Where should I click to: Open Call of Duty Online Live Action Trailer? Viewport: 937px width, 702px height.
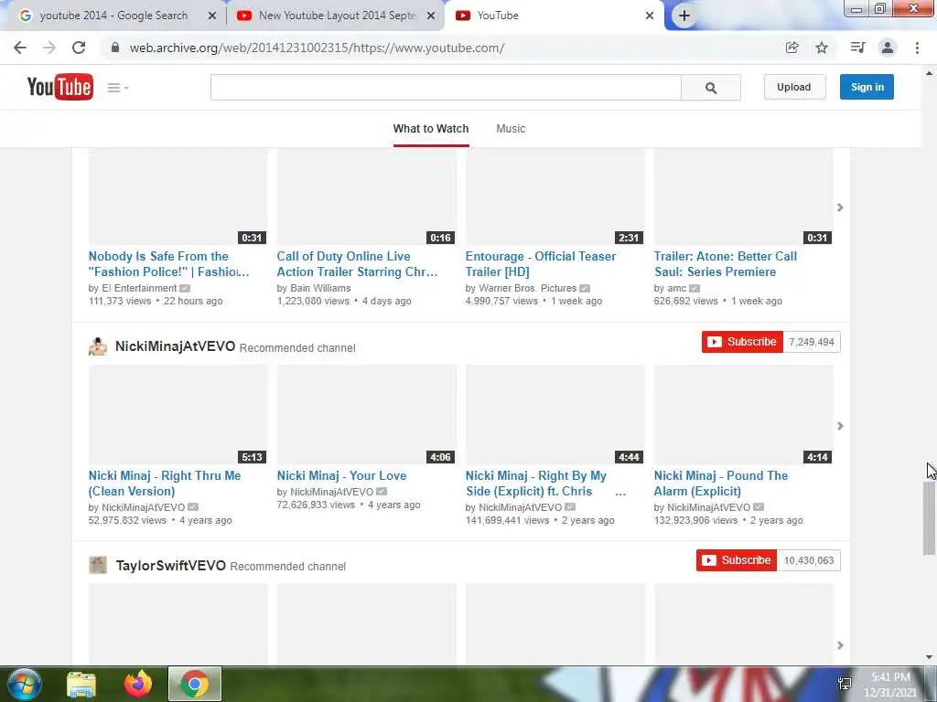click(x=358, y=264)
